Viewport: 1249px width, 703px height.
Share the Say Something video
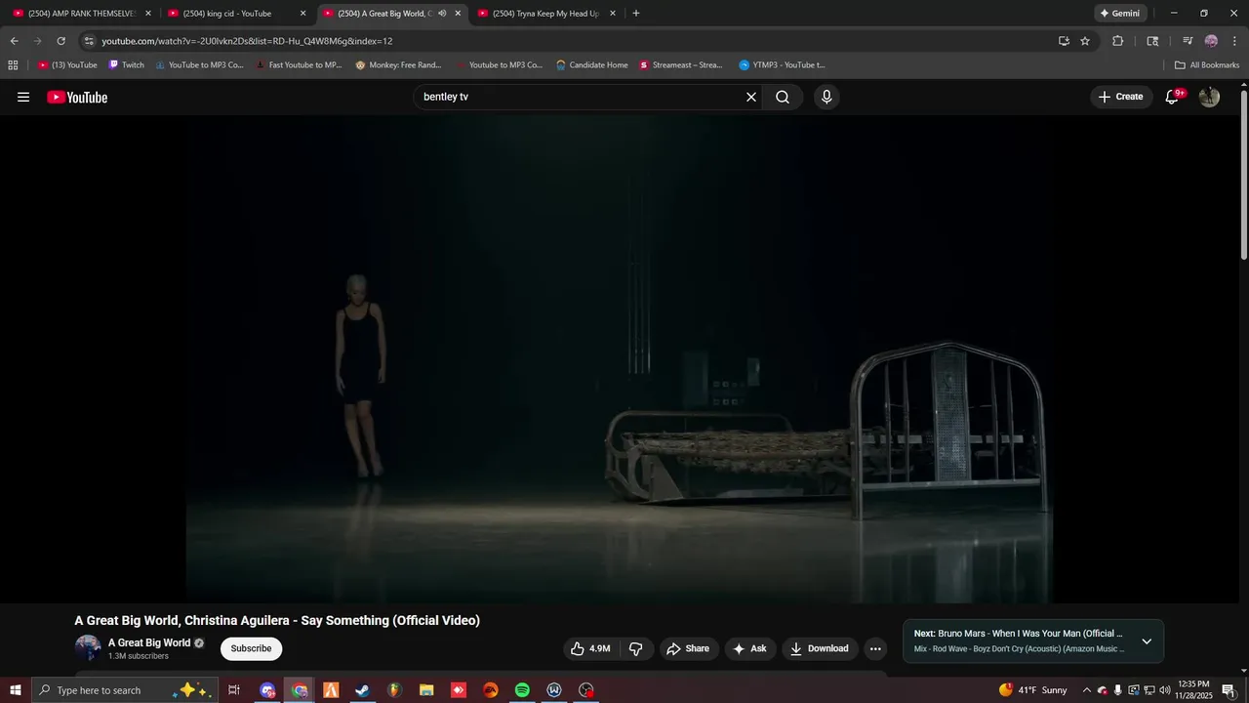(688, 648)
